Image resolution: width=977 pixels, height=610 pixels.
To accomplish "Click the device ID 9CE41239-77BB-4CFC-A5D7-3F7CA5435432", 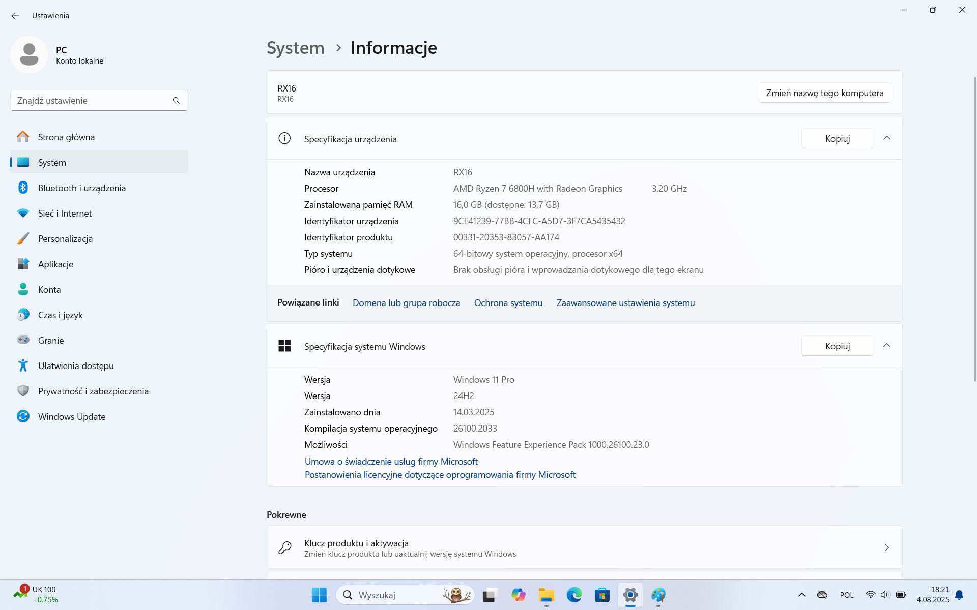I will (539, 221).
